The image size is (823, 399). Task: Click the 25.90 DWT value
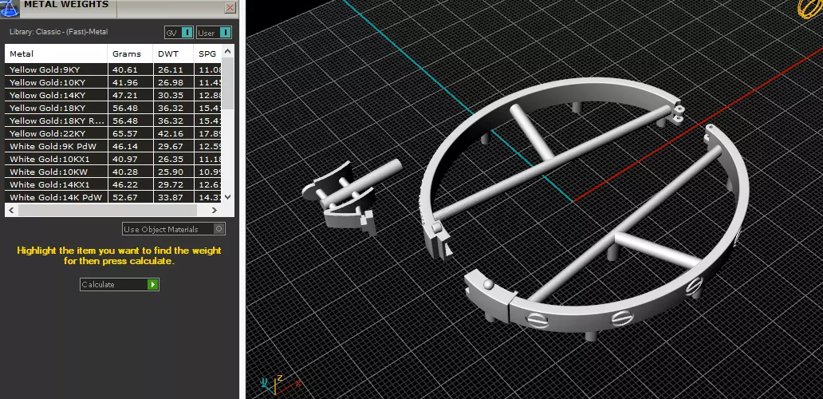pyautogui.click(x=170, y=172)
